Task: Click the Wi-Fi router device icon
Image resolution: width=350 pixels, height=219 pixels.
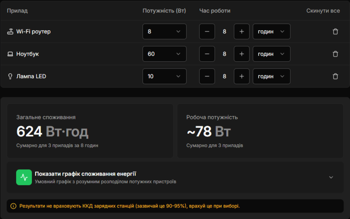Action: tap(10, 31)
